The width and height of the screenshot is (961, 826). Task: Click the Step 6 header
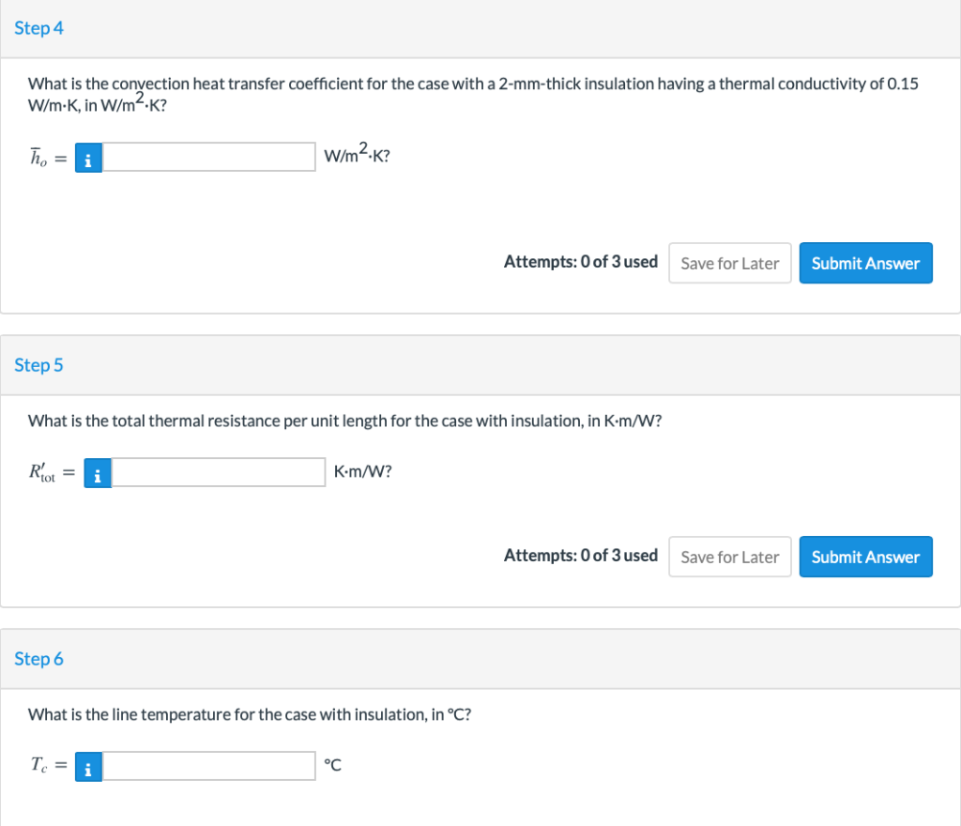[39, 659]
